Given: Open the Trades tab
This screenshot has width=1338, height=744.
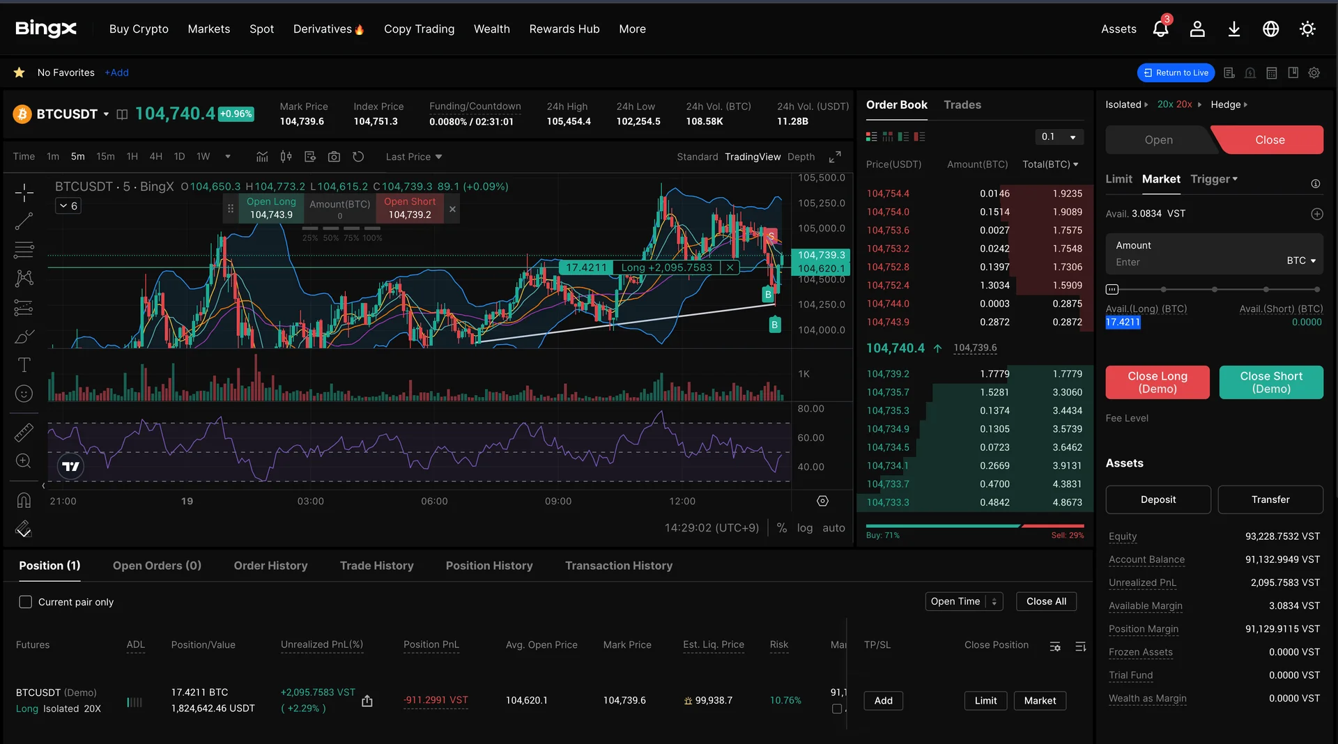Looking at the screenshot, I should [x=962, y=104].
